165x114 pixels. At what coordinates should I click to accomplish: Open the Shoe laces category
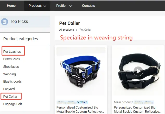pyautogui.click(x=11, y=67)
